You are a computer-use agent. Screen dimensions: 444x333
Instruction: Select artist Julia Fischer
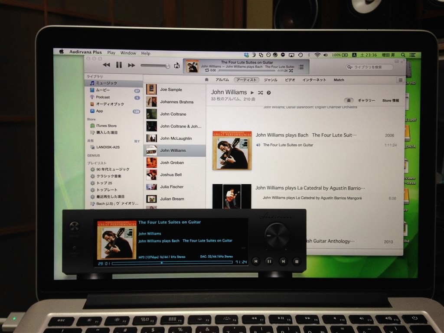[x=175, y=187]
